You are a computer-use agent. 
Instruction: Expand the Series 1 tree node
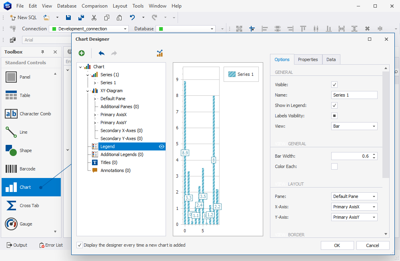pyautogui.click(x=95, y=83)
